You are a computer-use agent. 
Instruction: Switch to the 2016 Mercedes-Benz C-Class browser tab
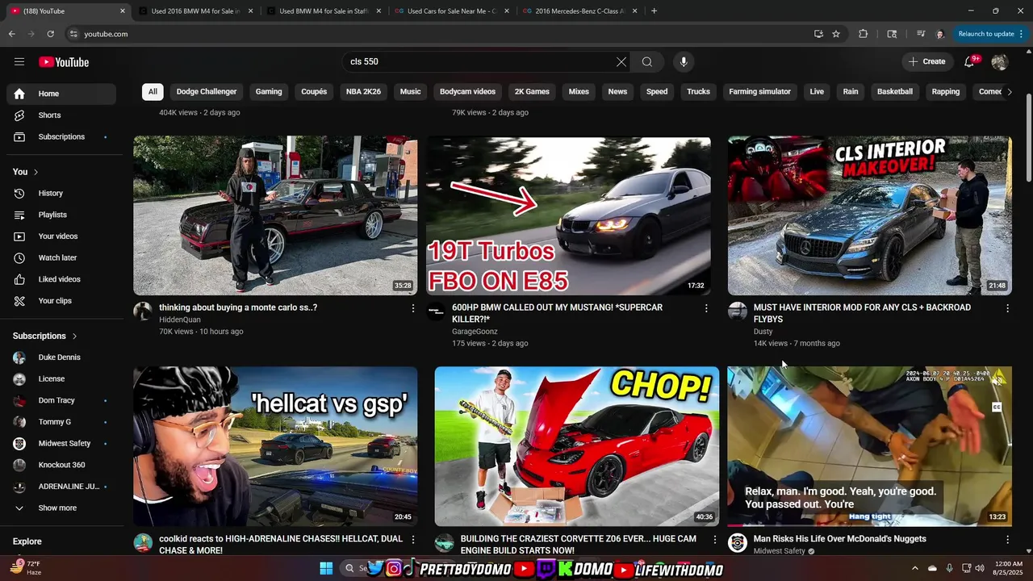(579, 11)
